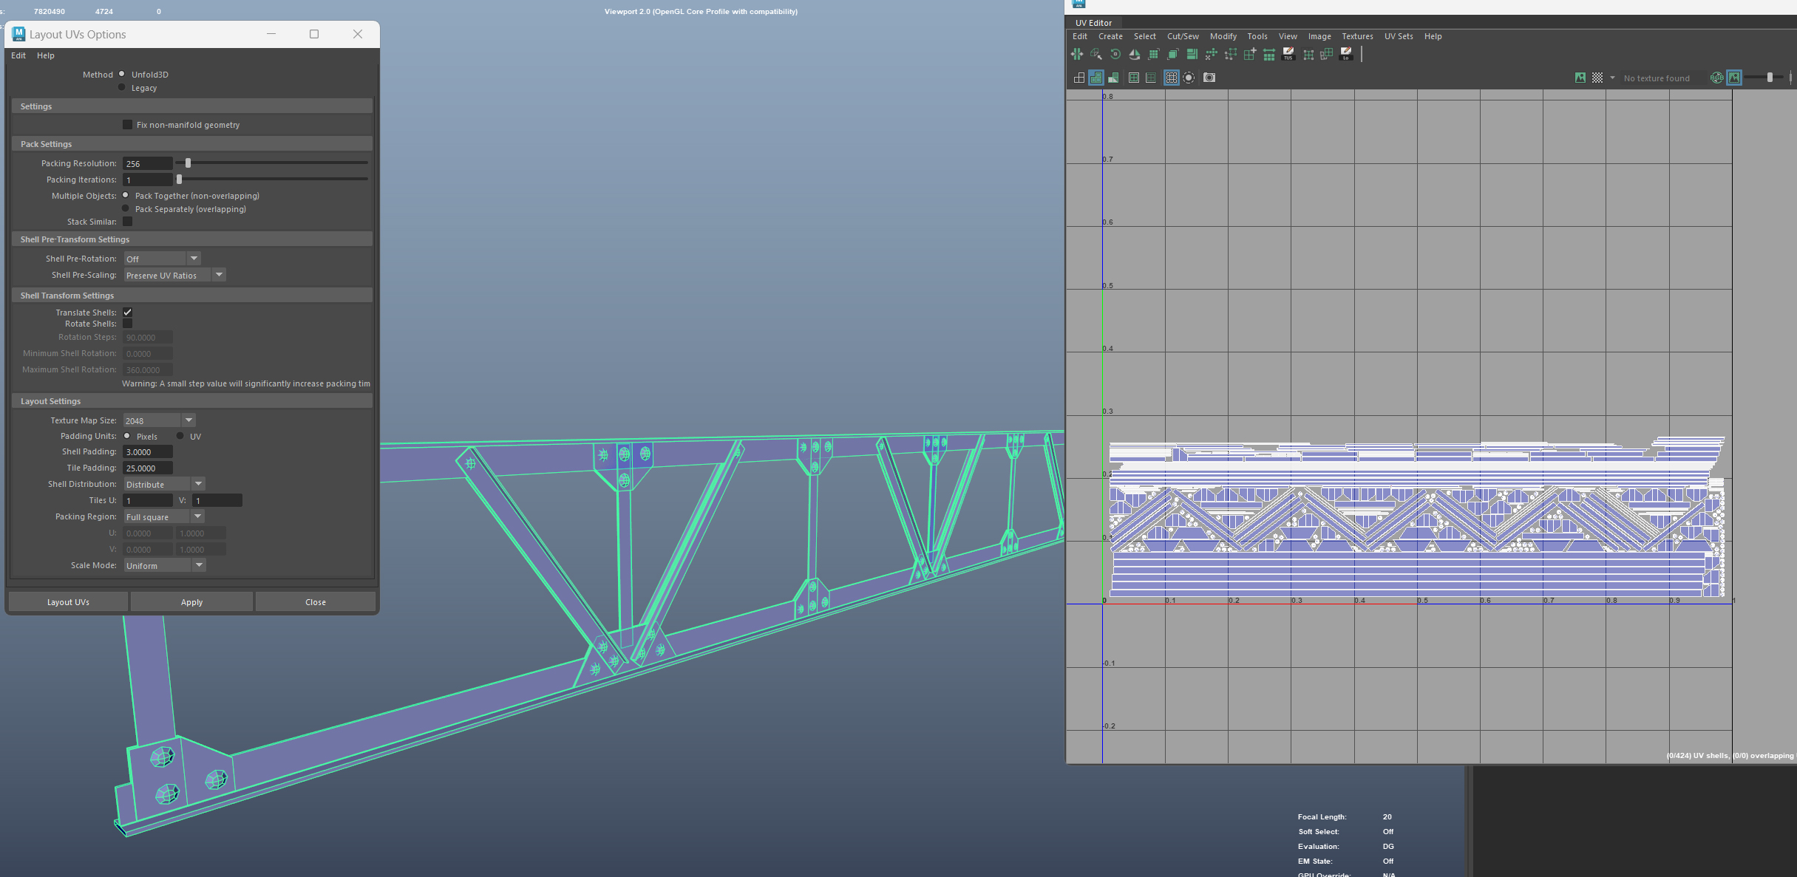Screen dimensions: 1797x877
Task: Enable Fix non-manifold geometry checkbox
Action: (128, 125)
